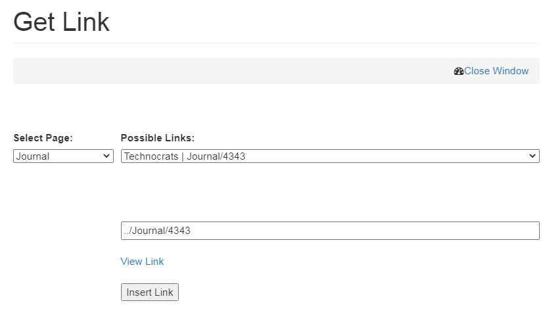Click the arrow on the Journal page selector

[x=107, y=156]
